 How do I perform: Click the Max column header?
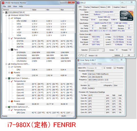(x=66, y=10)
